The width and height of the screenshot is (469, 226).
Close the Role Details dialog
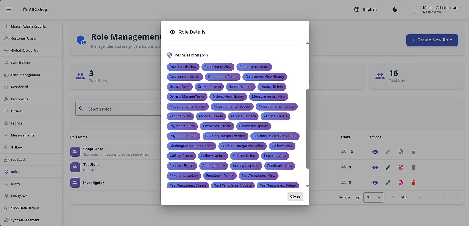click(295, 196)
